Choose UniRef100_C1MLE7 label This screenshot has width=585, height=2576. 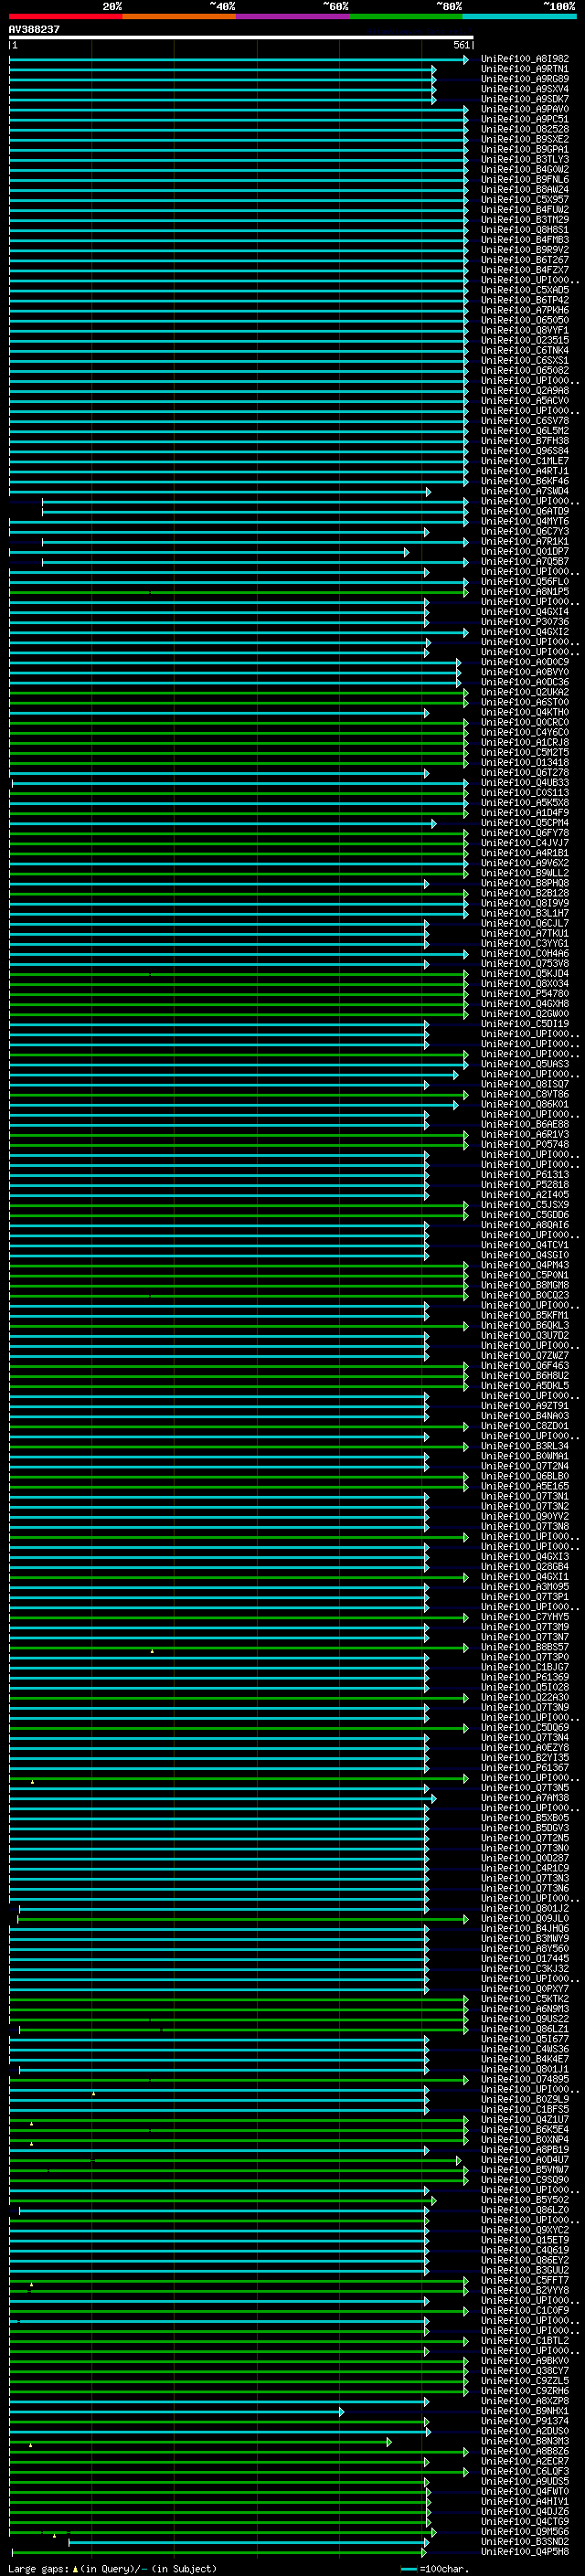coord(525,461)
